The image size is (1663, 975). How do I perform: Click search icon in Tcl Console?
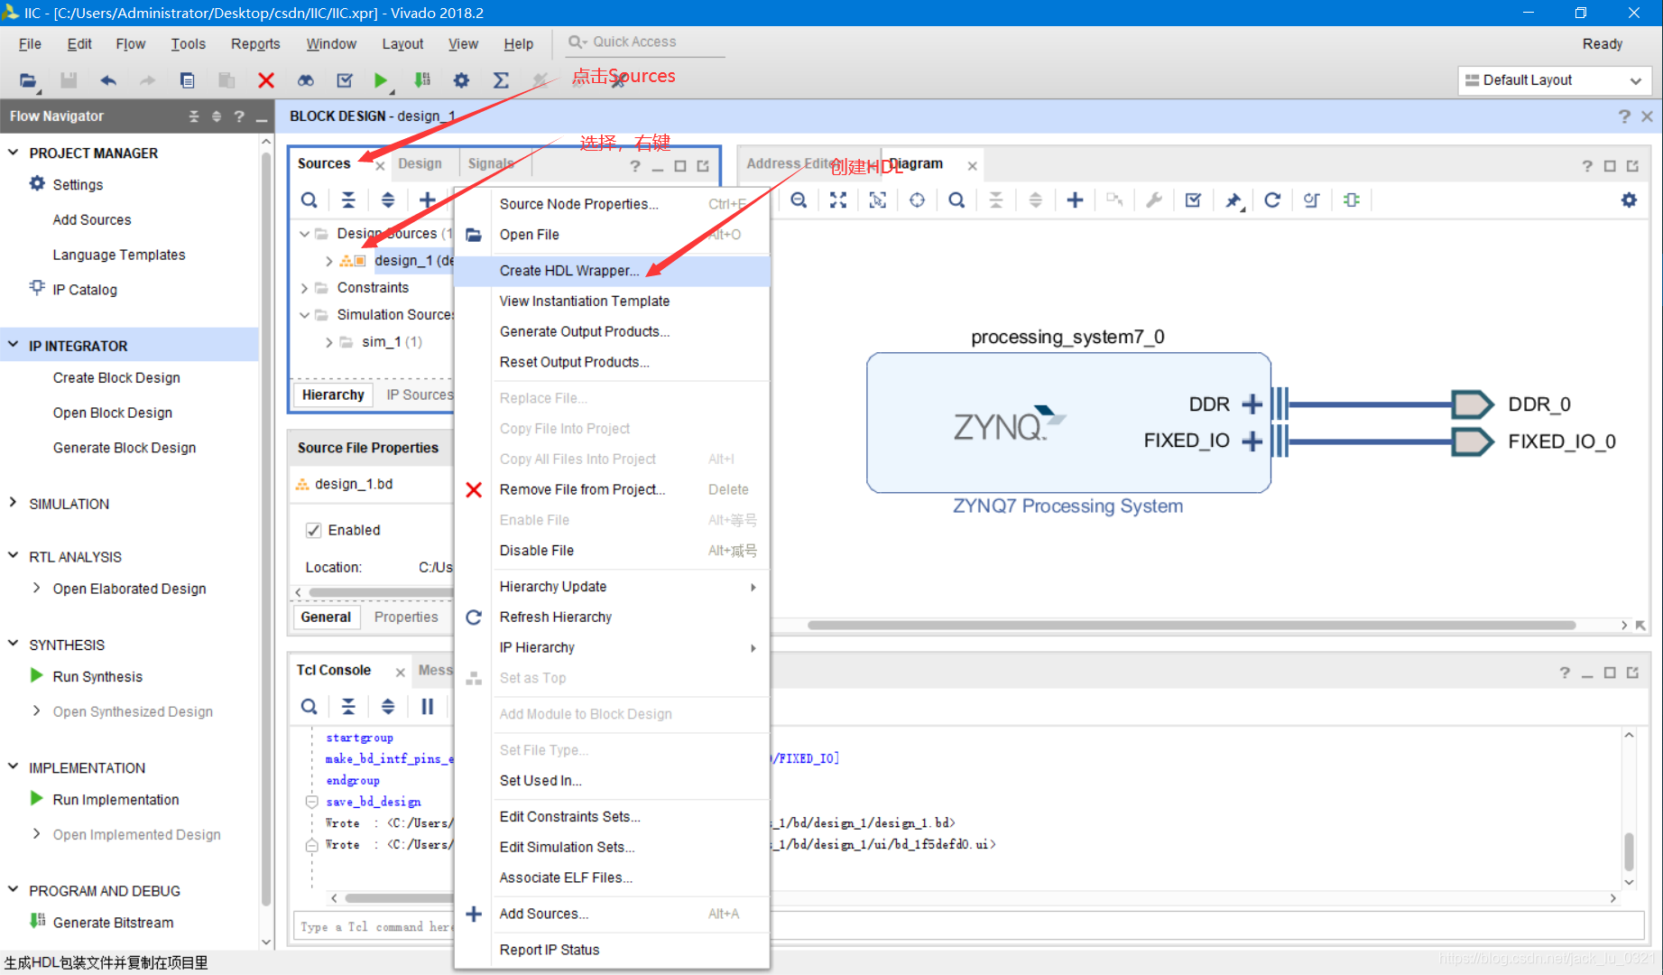tap(309, 707)
